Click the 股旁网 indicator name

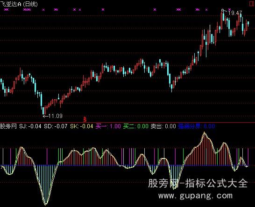8,126
